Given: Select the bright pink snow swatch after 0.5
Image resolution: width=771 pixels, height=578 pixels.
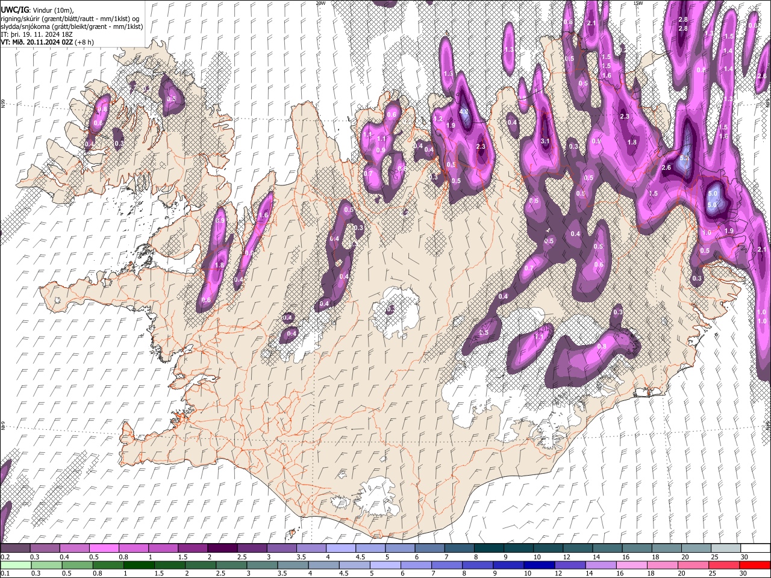Looking at the screenshot, I should 104,548.
